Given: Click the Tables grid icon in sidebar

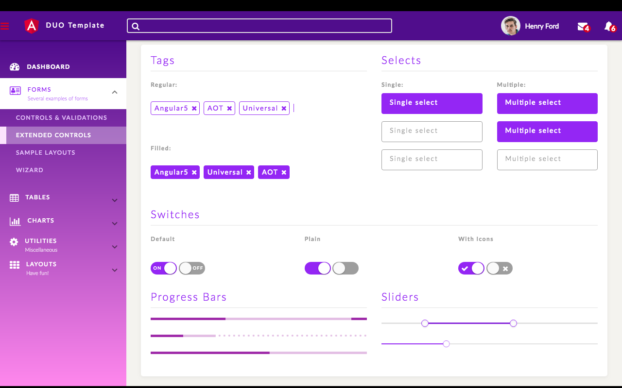Looking at the screenshot, I should [x=14, y=197].
